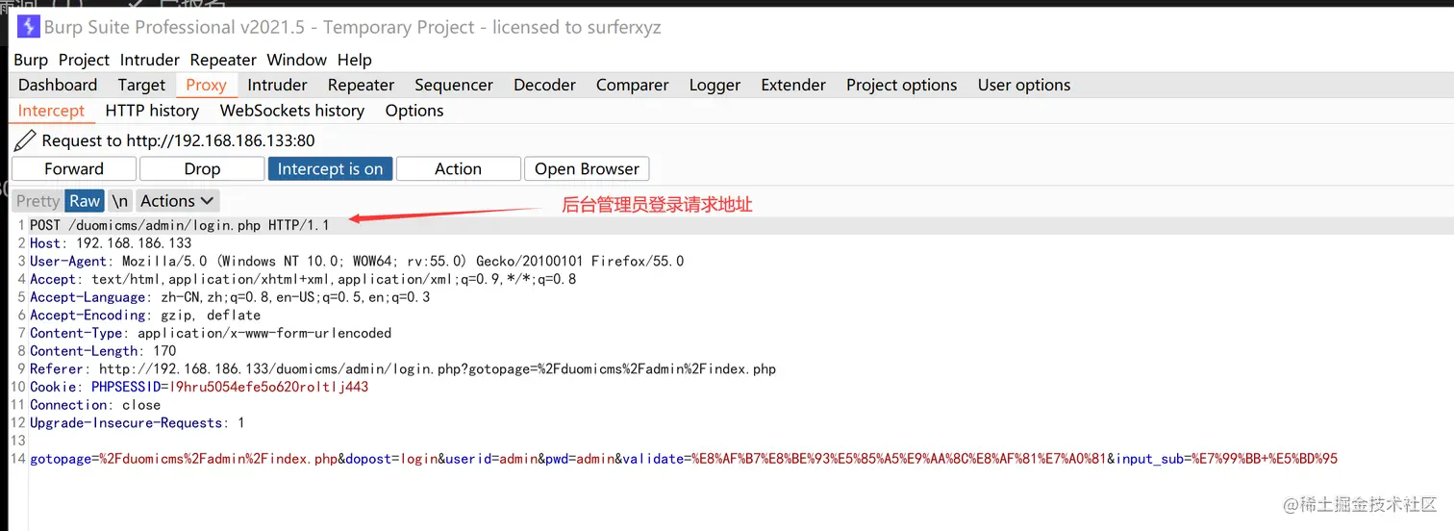Click the Referer header line
The height and width of the screenshot is (531, 1454).
coord(403,369)
